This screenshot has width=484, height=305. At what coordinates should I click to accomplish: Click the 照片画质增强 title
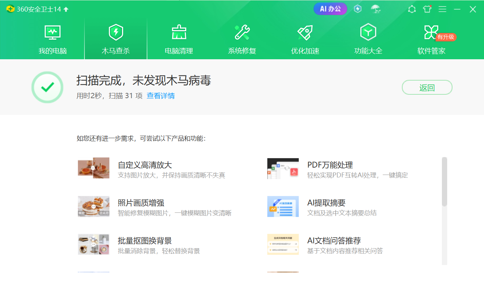(x=141, y=203)
